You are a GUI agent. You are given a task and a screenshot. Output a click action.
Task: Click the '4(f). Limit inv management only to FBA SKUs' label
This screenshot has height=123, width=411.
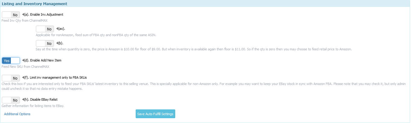(x=54, y=78)
